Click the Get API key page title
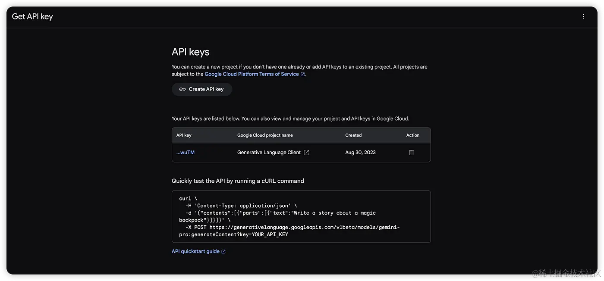Image resolution: width=604 pixels, height=281 pixels. pos(32,16)
